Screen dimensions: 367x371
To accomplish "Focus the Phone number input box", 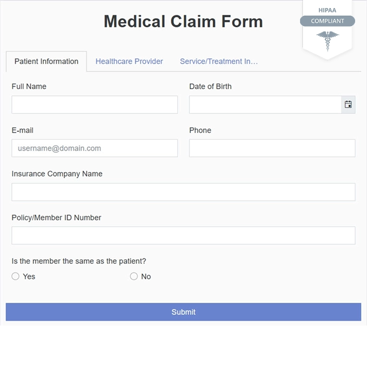I will (272, 148).
